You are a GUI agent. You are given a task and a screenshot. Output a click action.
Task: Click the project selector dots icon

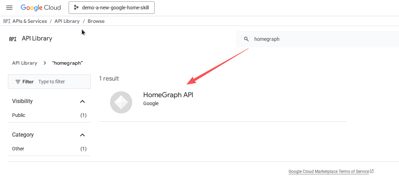pos(76,8)
